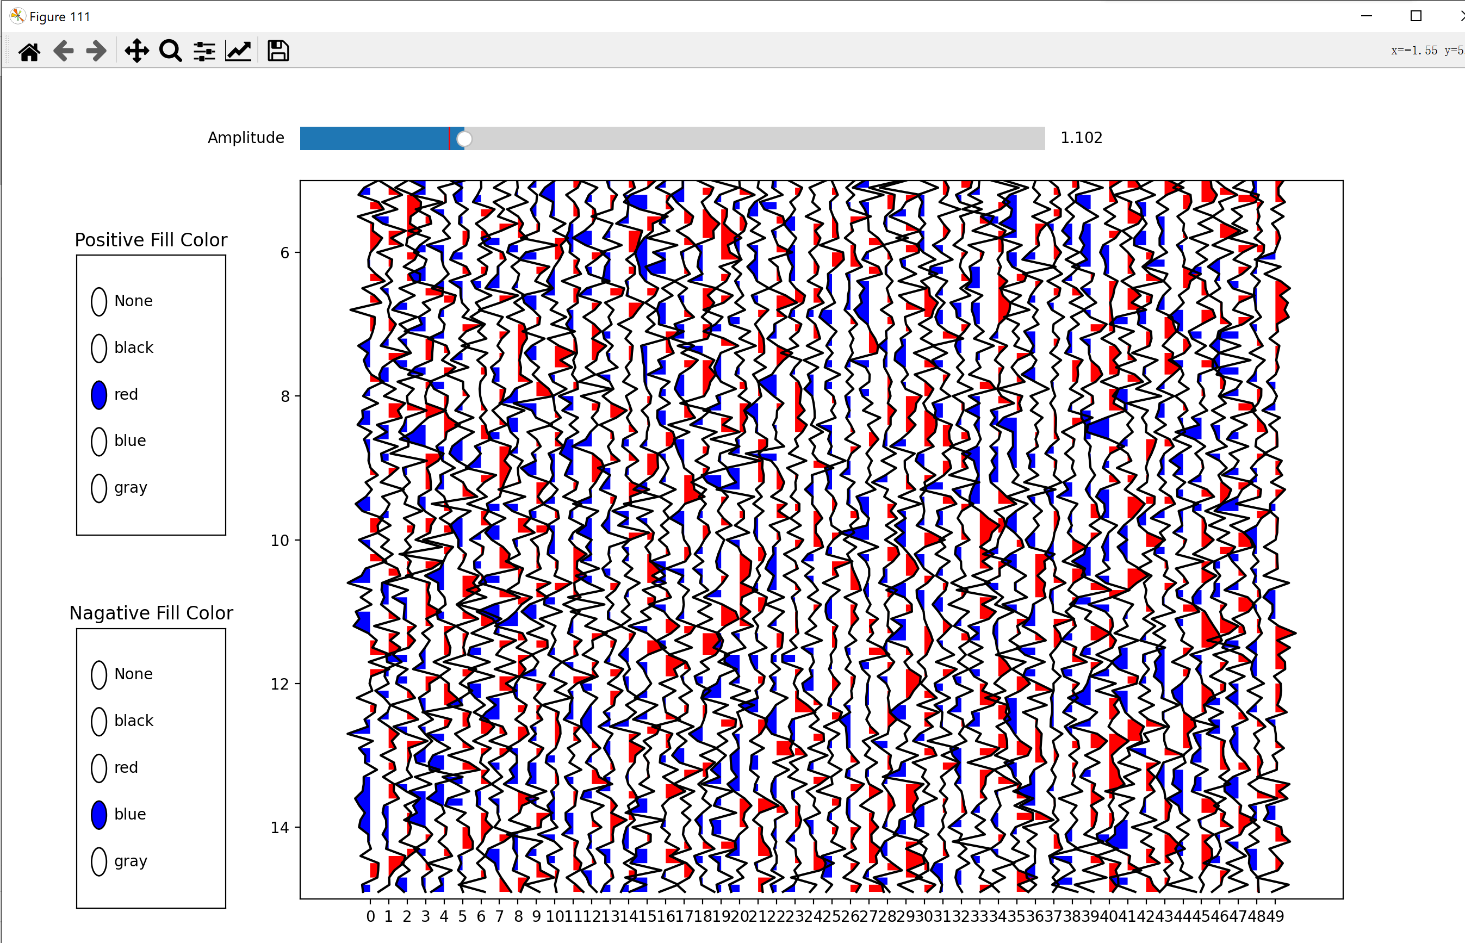
Task: Go forward to next view
Action: [97, 51]
